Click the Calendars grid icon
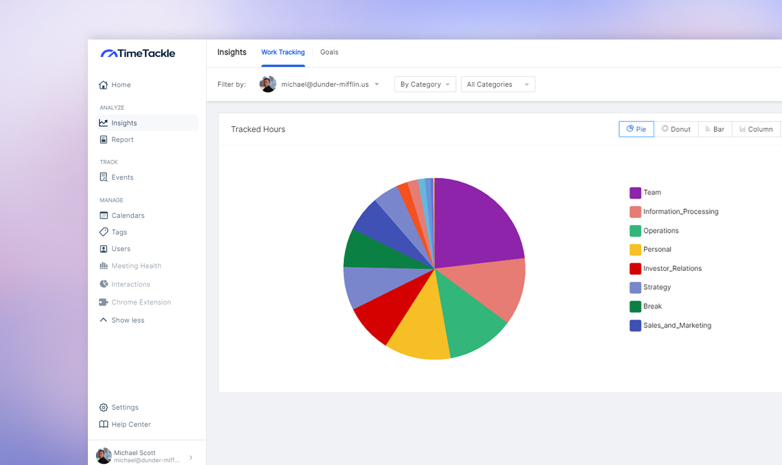Screen dimensions: 782x465 (104, 215)
